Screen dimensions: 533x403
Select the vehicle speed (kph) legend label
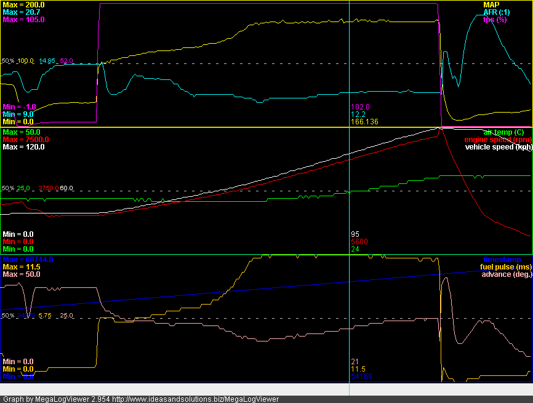point(498,147)
